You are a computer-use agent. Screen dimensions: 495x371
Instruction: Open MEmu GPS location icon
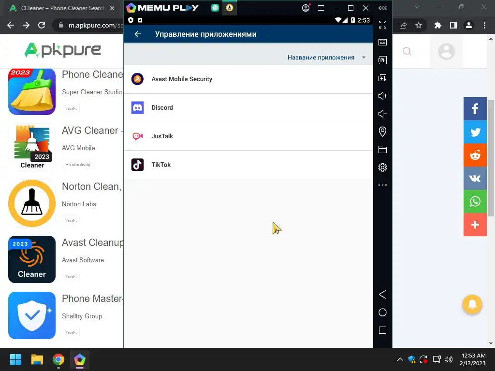[383, 131]
